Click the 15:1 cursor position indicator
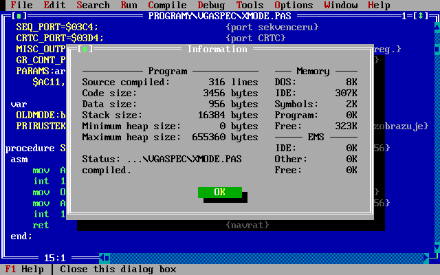This screenshot has height=275, width=440. tap(55, 258)
